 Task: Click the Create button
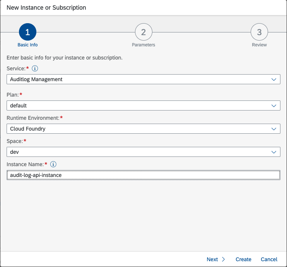243,259
